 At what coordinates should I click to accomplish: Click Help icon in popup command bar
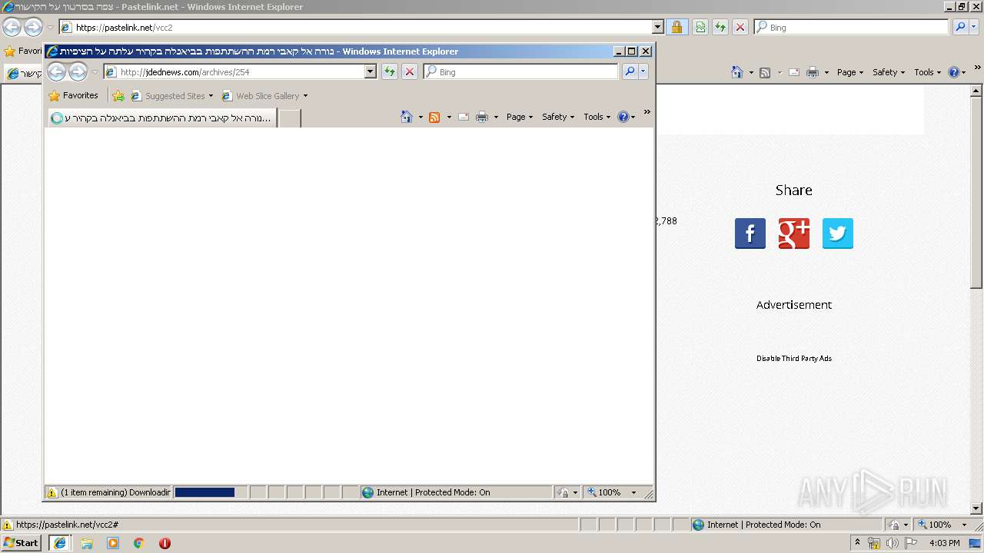[x=623, y=117]
